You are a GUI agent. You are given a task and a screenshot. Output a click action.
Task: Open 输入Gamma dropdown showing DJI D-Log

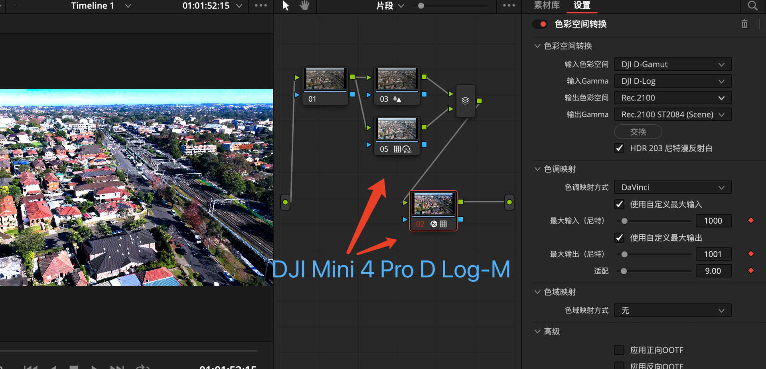point(673,81)
